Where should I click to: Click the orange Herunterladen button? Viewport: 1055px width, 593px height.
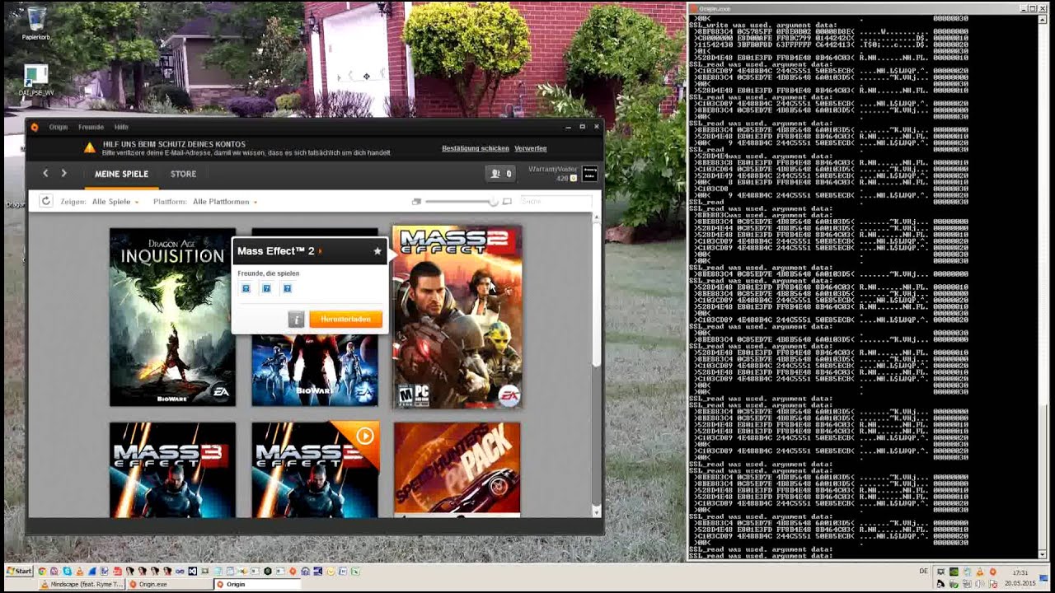pos(346,320)
